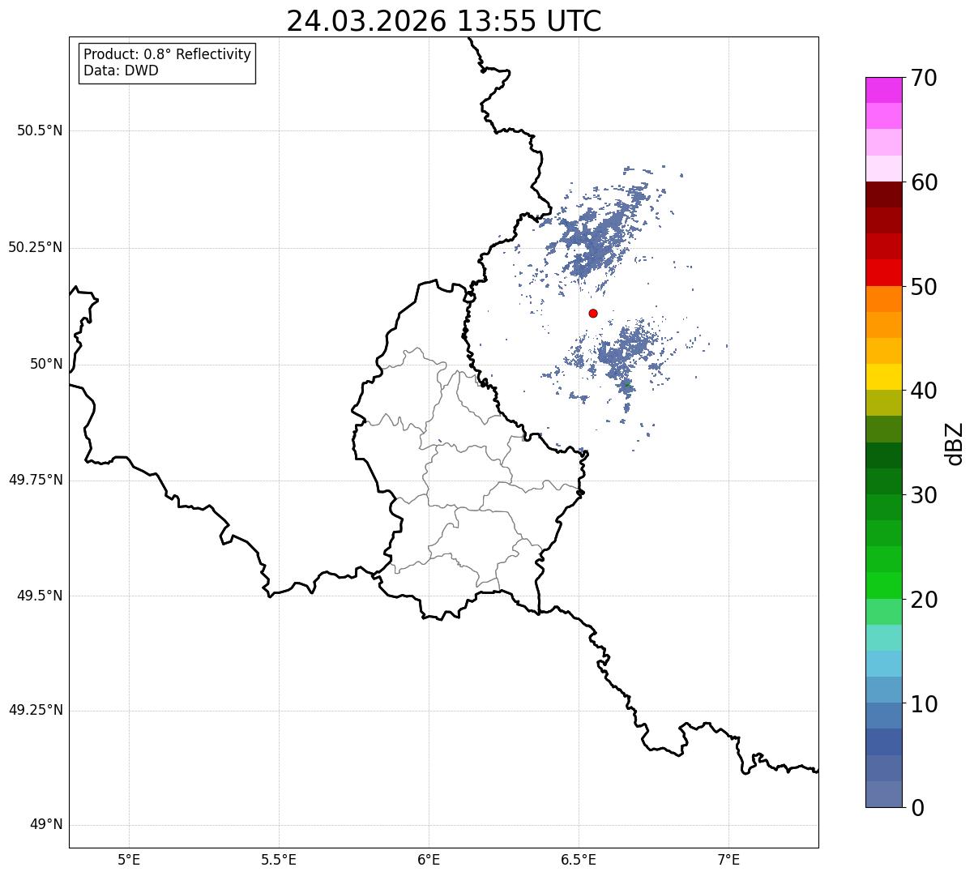Click the 49°N latitude tick label
This screenshot has height=876, width=974.
[46, 825]
